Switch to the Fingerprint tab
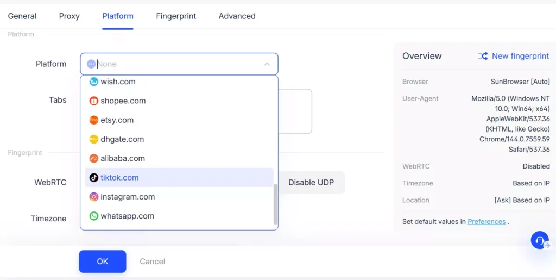Screen dimensions: 556x280 pos(176,16)
